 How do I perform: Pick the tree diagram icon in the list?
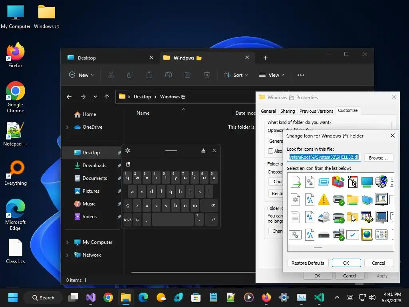click(x=352, y=182)
